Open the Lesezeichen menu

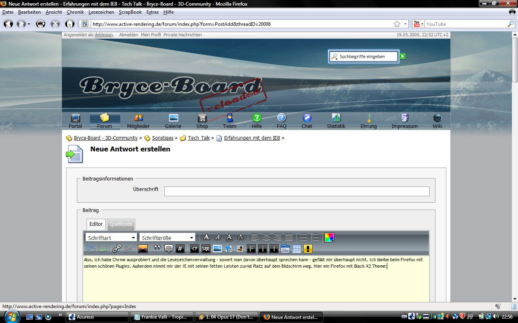[x=101, y=12]
